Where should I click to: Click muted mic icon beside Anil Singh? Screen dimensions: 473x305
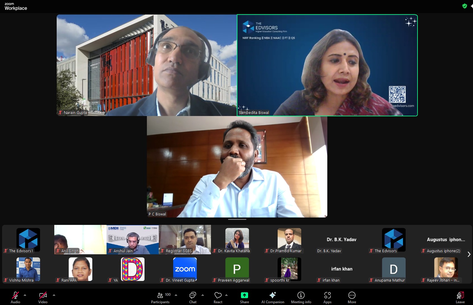[x=58, y=251]
